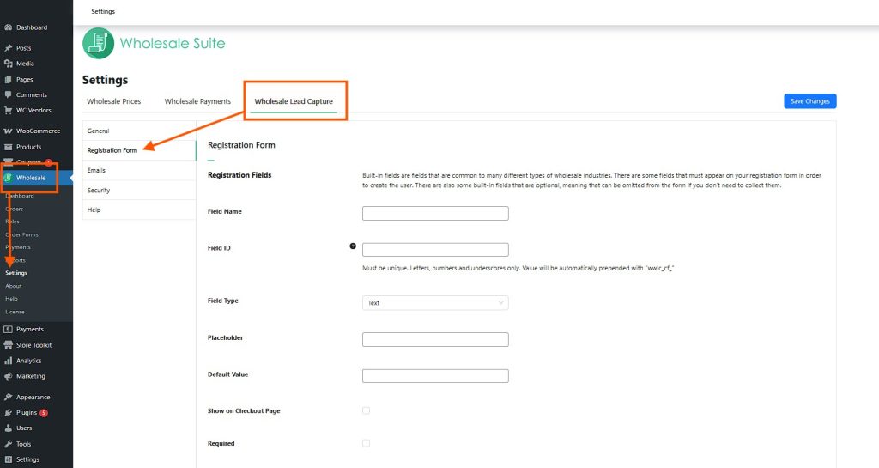Open WooCommerce from the sidebar
This screenshot has width=879, height=468.
tap(38, 131)
